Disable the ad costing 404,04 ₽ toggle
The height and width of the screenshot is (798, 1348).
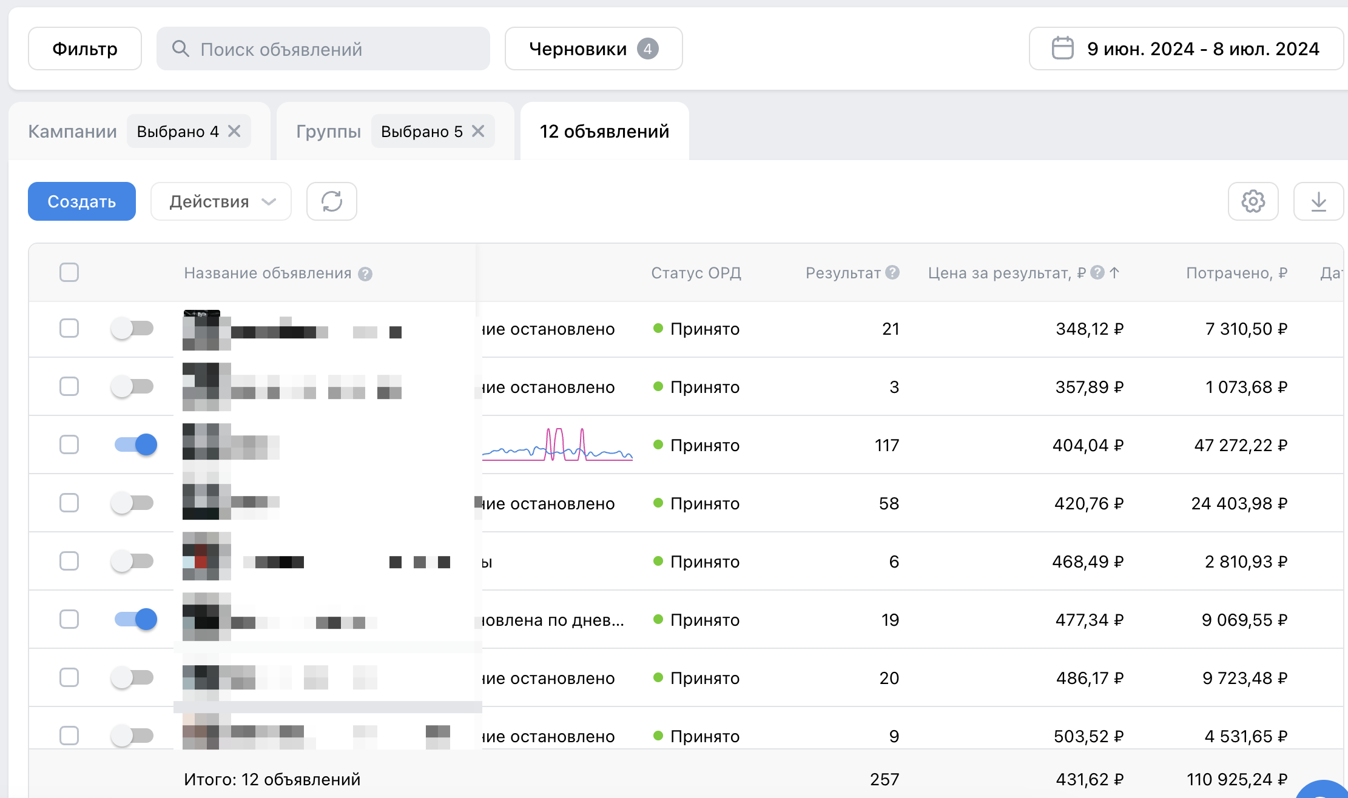pyautogui.click(x=136, y=444)
